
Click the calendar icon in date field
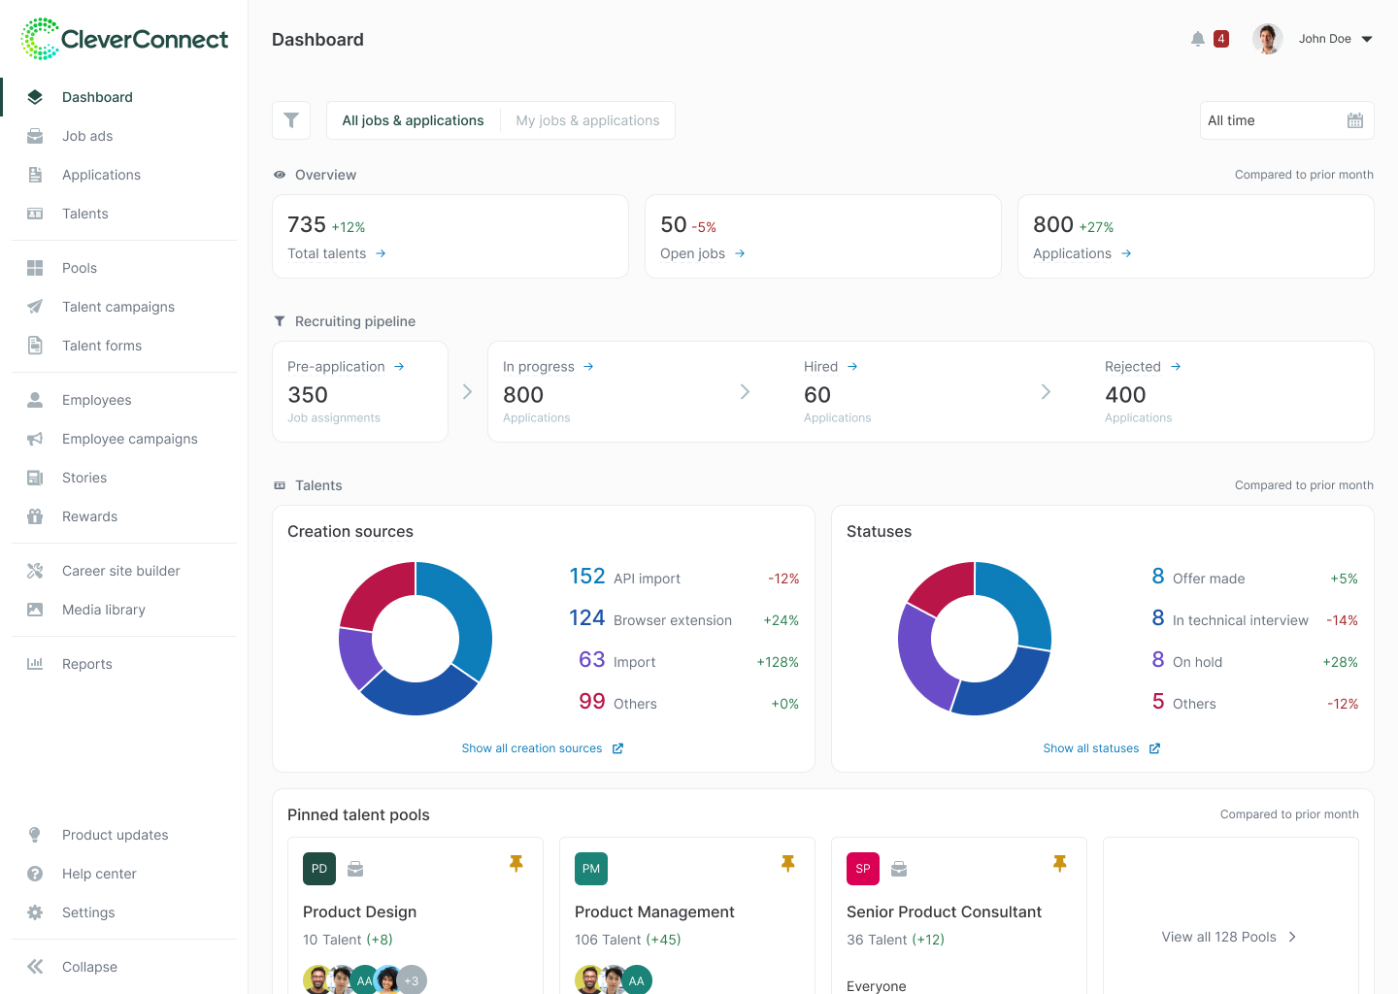coord(1355,120)
